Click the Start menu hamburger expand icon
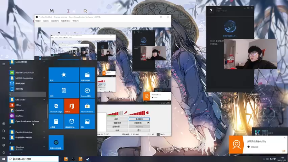The width and height of the screenshot is (288, 162). 4,64
